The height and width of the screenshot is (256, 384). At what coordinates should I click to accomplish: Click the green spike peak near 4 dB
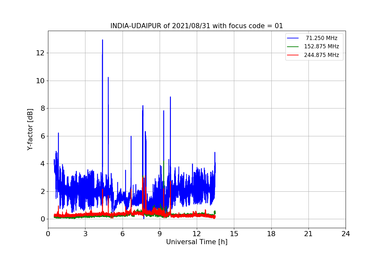[x=164, y=161]
